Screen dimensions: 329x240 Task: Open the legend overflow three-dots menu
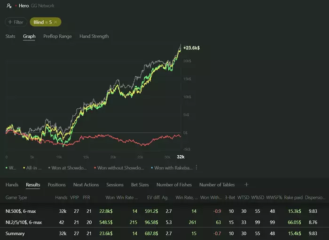(196, 168)
